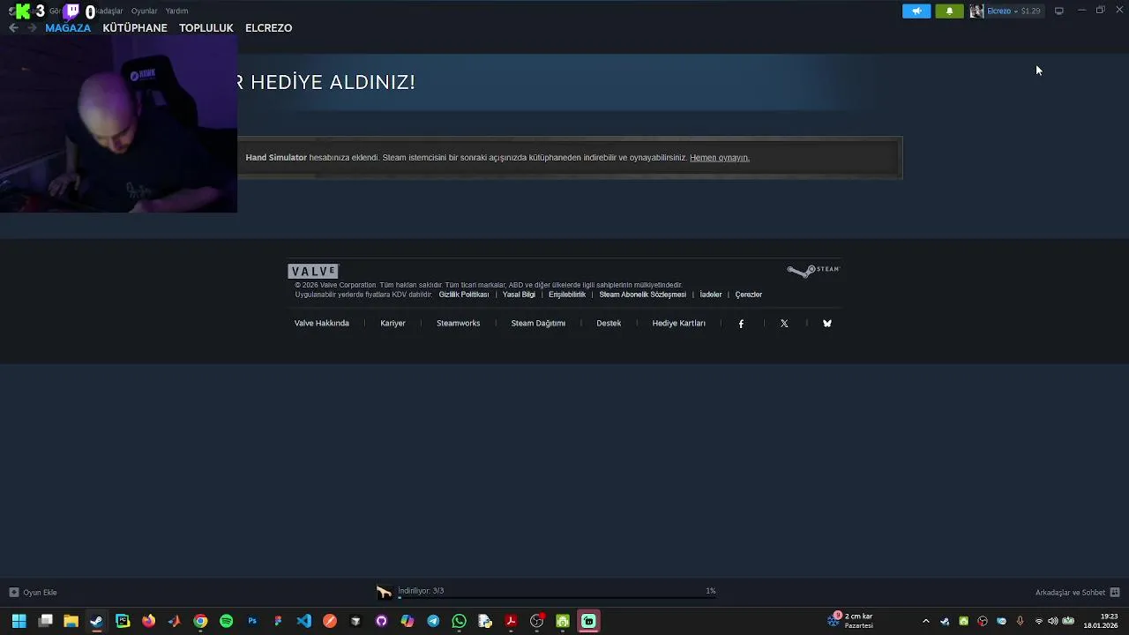The image size is (1129, 635).
Task: Open OBS Studio from taskbar
Action: [x=536, y=621]
